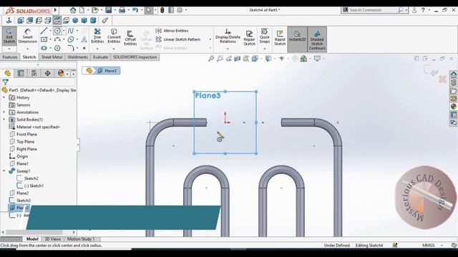Select the Arc tool

[57, 39]
